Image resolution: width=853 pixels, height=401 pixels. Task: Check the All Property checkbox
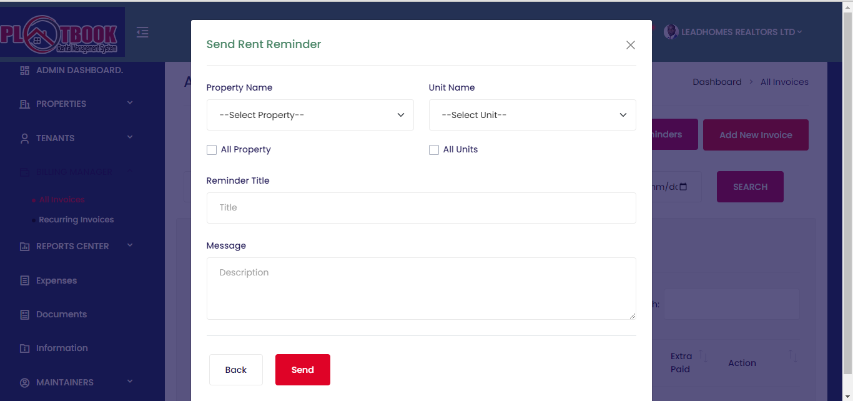point(212,150)
